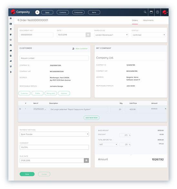Open the search magnifier icon

(x=145, y=12)
